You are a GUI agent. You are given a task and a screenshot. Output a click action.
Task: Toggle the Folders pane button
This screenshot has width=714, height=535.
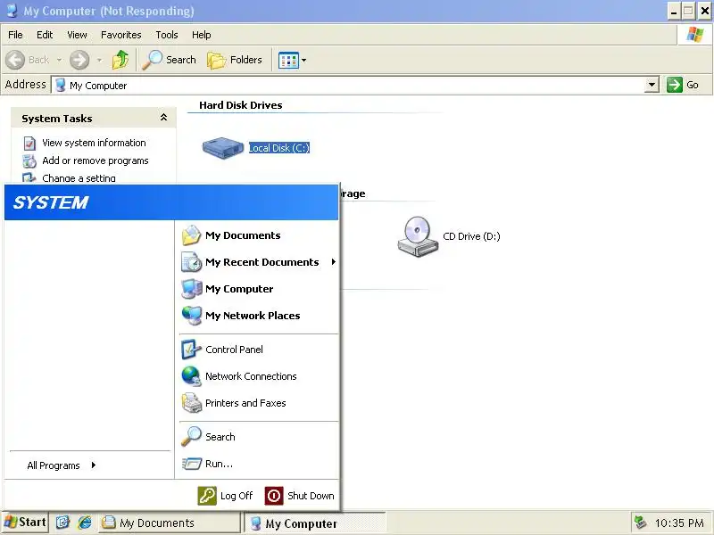[x=235, y=60]
